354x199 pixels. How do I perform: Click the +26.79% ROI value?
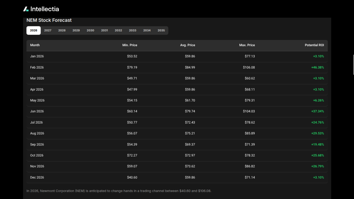[317, 166]
